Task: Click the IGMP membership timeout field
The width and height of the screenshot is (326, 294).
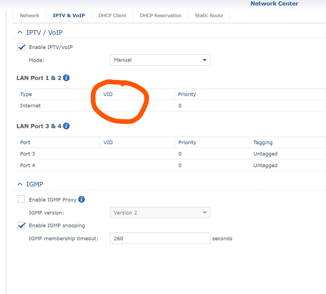Action: (x=160, y=238)
